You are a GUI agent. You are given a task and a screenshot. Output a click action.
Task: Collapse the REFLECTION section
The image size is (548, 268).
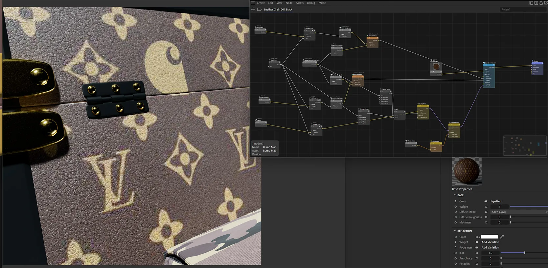coord(455,231)
